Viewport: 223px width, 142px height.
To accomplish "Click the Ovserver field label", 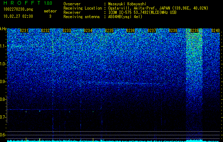I will pos(72,4).
